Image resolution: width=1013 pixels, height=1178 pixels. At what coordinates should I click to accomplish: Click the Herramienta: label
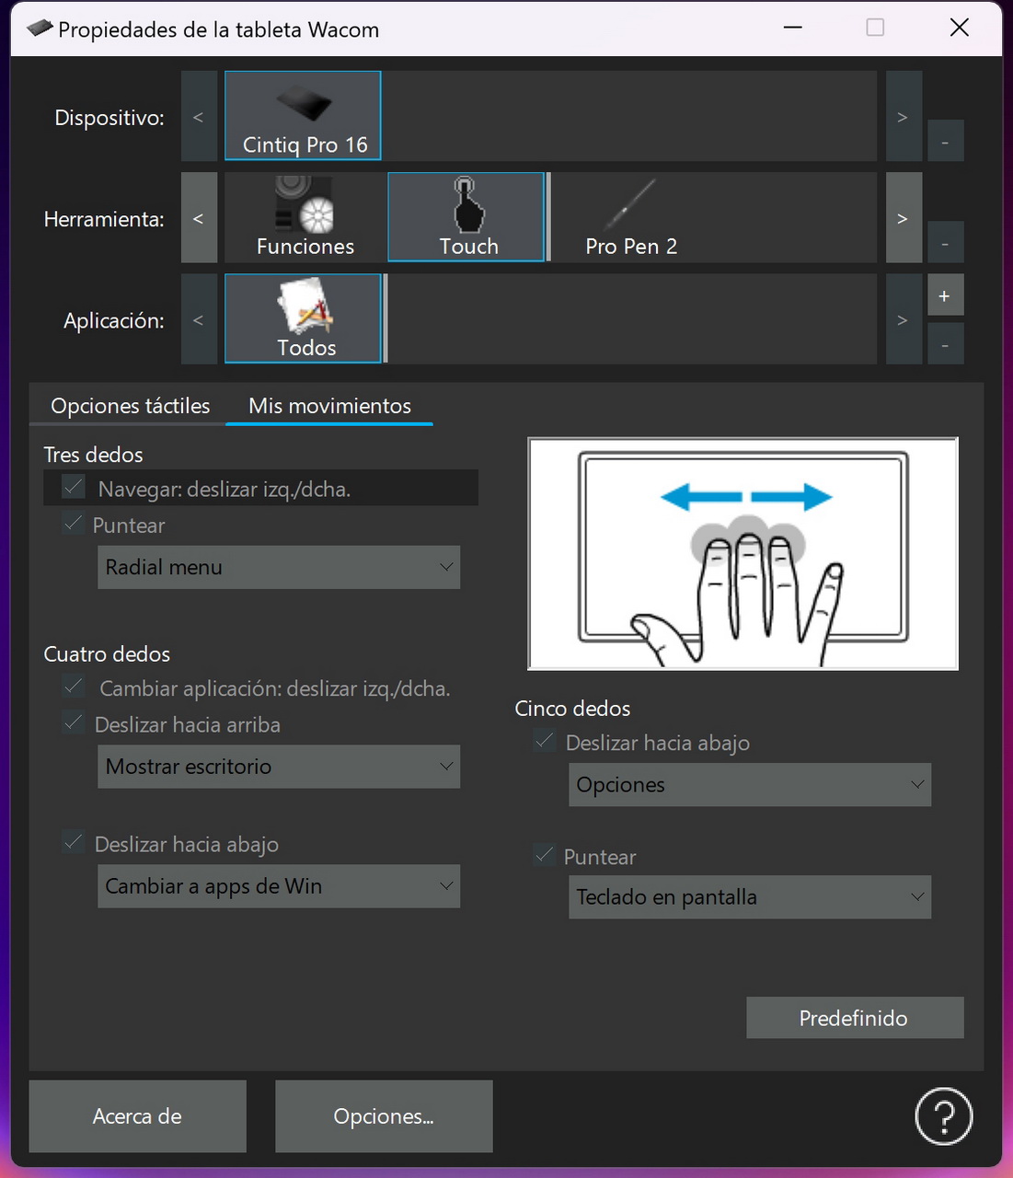pos(104,219)
